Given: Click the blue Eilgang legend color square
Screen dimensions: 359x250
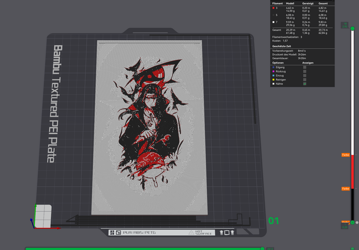Looking at the screenshot, I should coord(273,67).
